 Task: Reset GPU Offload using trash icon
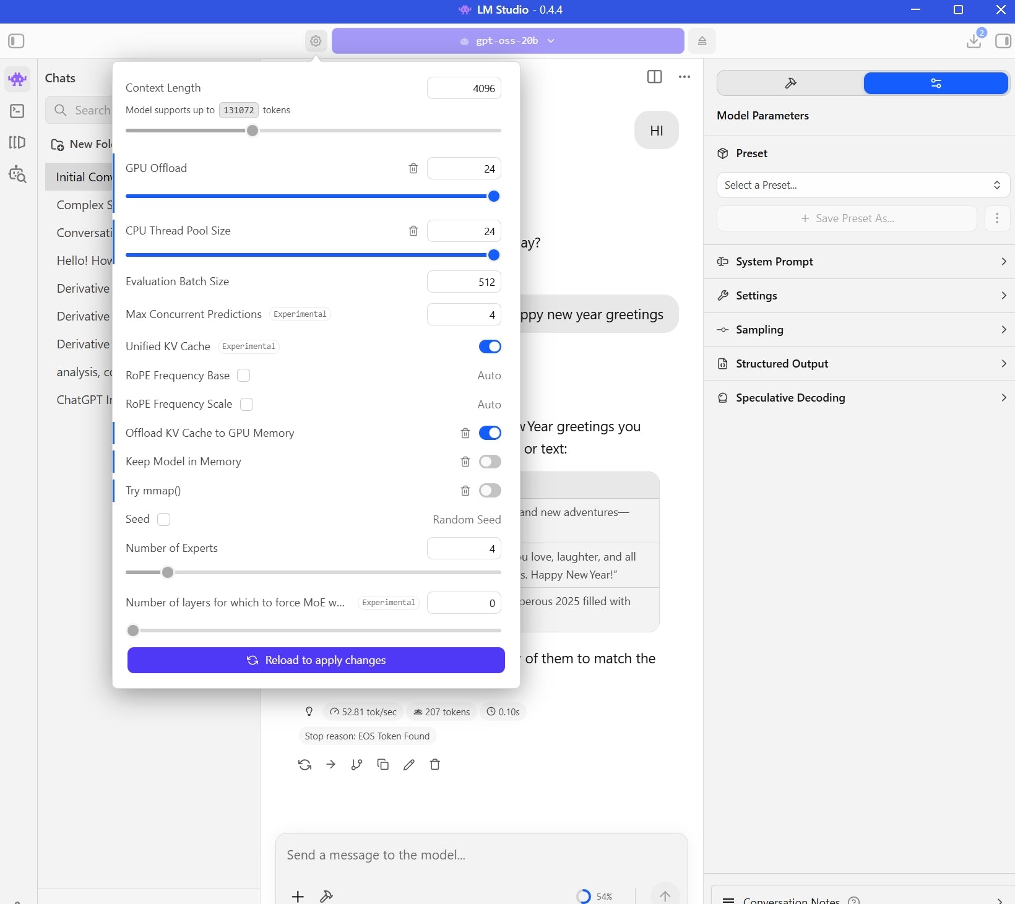[x=413, y=168]
